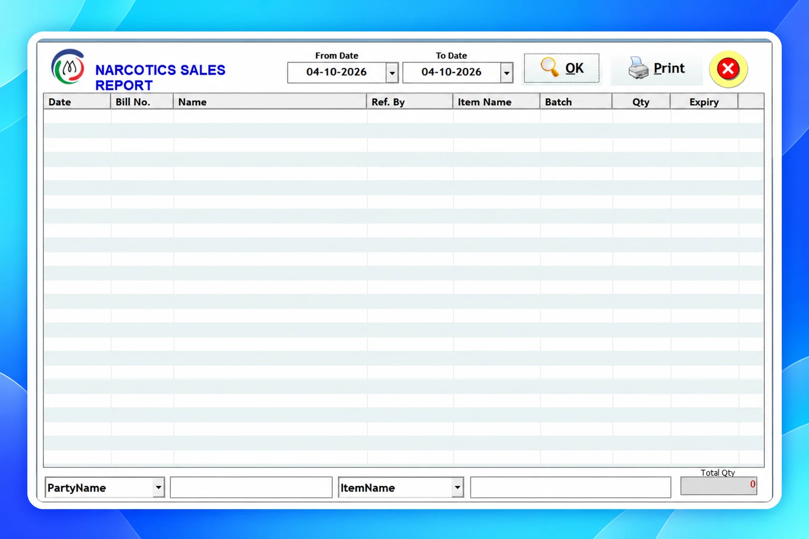Expand the ItemName combo box
Viewport: 809px width, 539px height.
coord(457,487)
